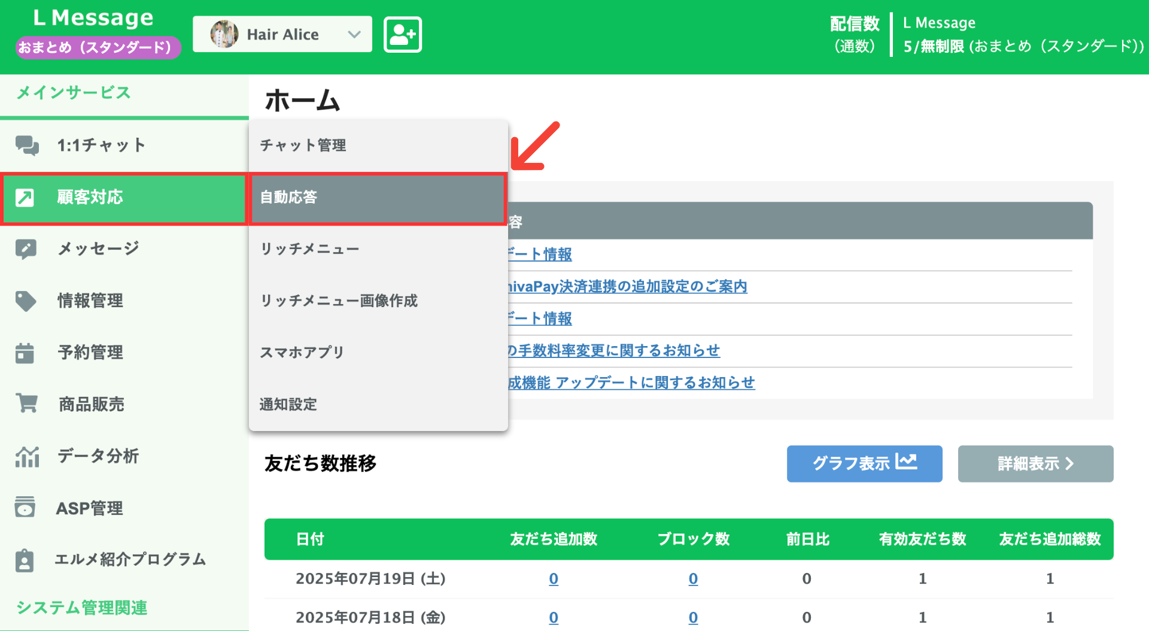Viewport: 1149px width, 631px height.
Task: Open the UnivaPay決済連携 announcement link
Action: click(x=627, y=287)
